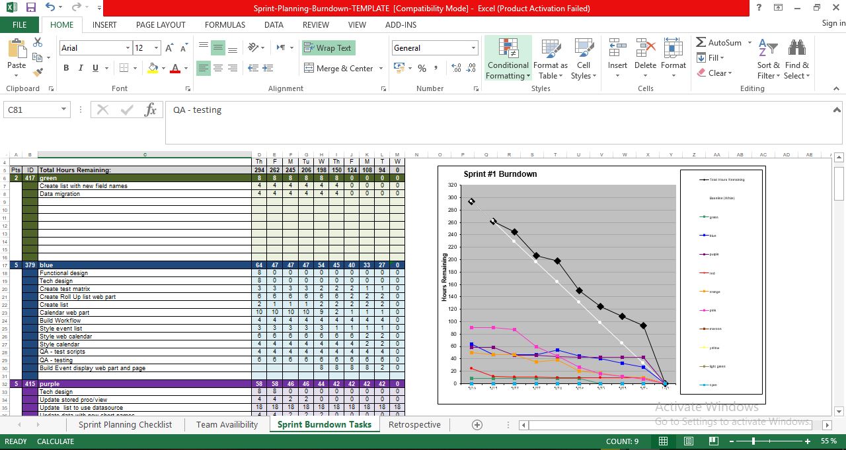Image resolution: width=846 pixels, height=450 pixels.
Task: Click the Copy icon in Clipboard
Action: pyautogui.click(x=38, y=57)
